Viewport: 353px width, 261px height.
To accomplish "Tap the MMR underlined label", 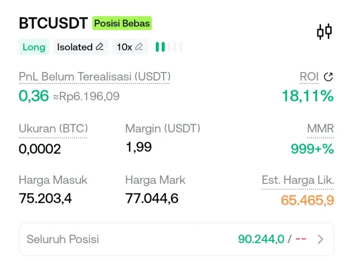I will (x=320, y=129).
